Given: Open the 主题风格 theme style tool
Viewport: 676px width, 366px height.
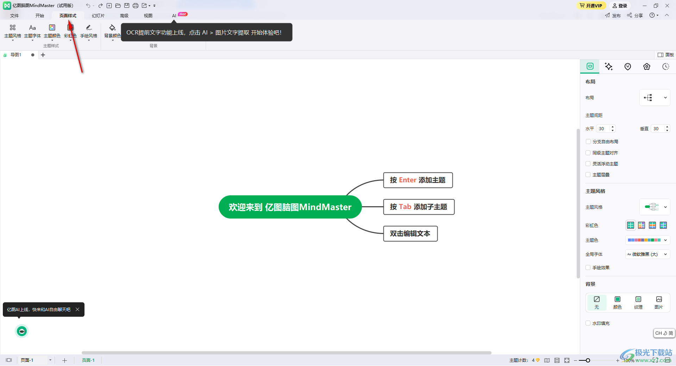Looking at the screenshot, I should coord(13,32).
